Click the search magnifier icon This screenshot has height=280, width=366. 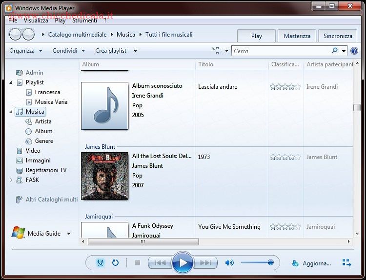pos(334,51)
